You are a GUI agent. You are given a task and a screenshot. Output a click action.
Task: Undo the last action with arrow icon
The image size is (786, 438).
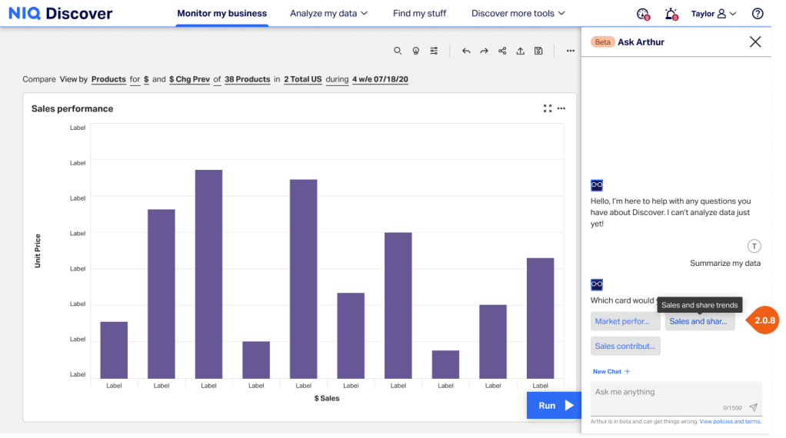point(466,51)
